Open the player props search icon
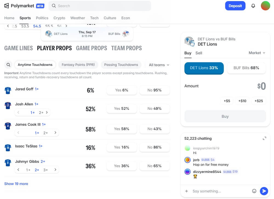Viewport: 274px width, 199px height. pyautogui.click(x=8, y=65)
